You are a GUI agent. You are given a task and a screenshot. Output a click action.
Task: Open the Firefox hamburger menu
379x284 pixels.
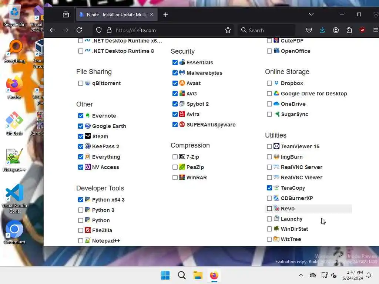pyautogui.click(x=375, y=30)
